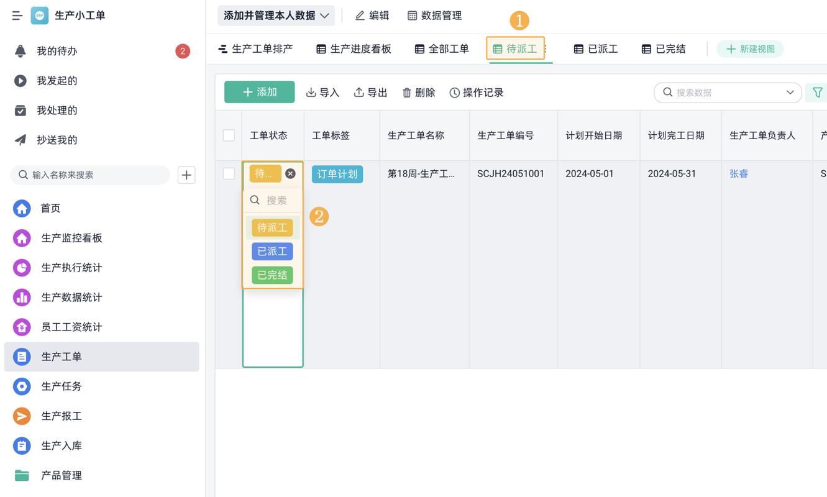Click 编辑 pencil button
Screen dimensions: 827x497
372,16
